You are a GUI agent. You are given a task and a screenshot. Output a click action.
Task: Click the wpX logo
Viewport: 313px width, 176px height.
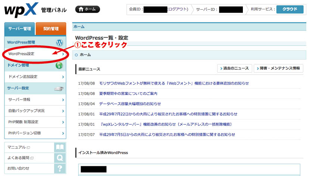point(21,10)
